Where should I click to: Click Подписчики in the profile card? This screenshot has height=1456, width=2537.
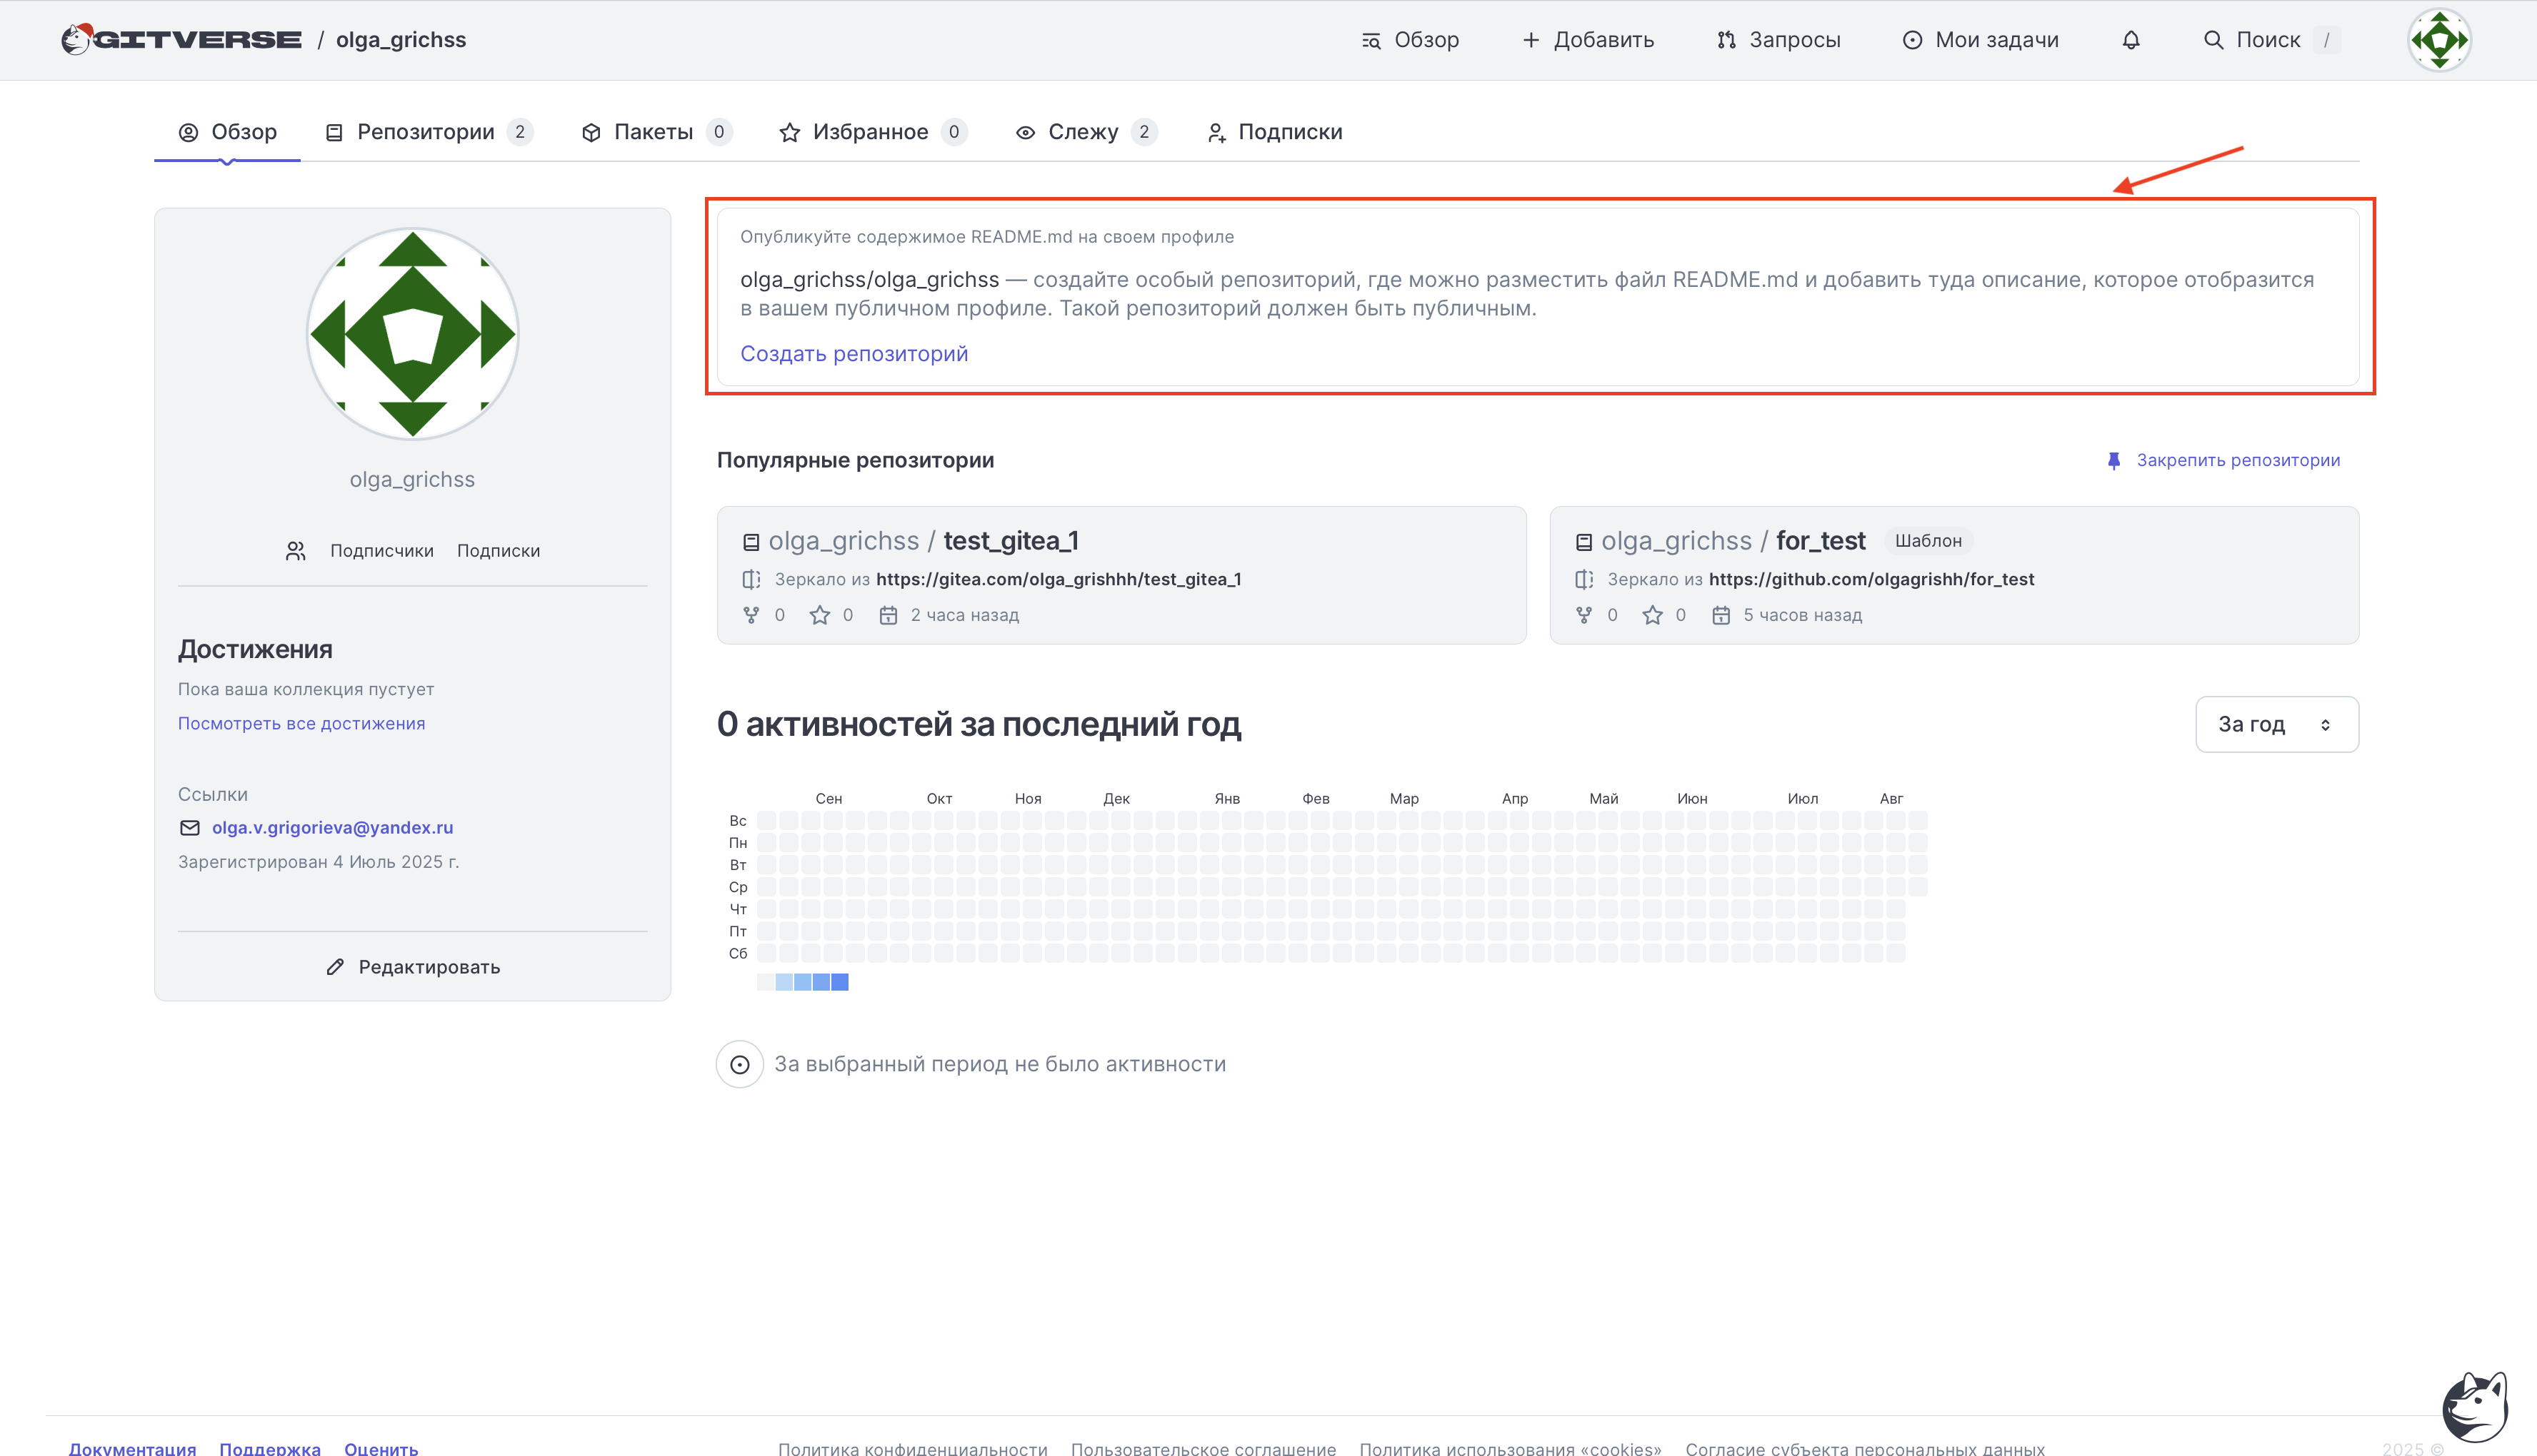pyautogui.click(x=382, y=551)
